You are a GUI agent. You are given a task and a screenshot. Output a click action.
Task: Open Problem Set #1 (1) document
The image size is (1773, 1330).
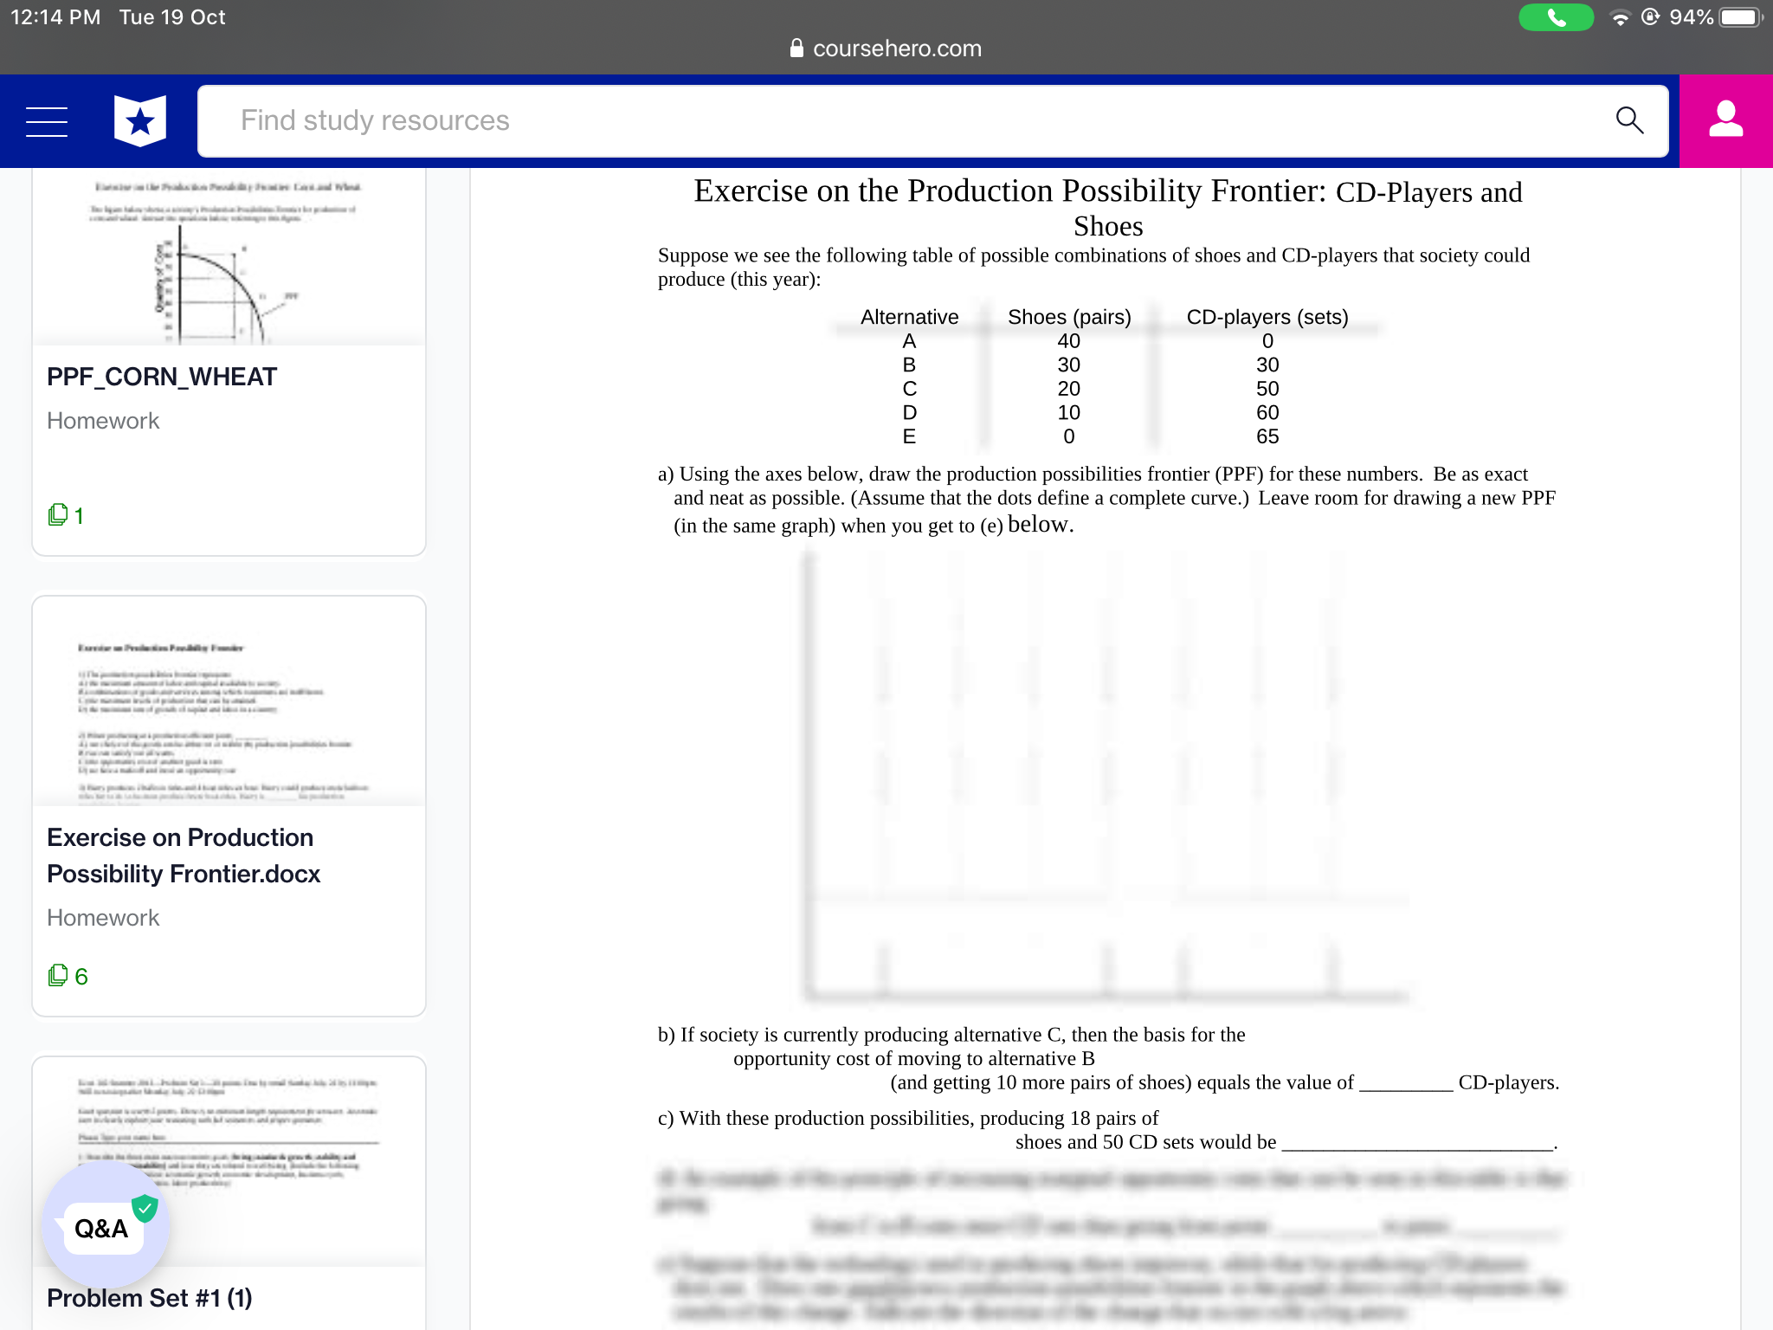click(150, 1298)
